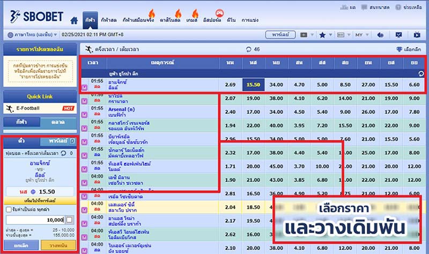The height and width of the screenshot is (254, 429).
Task: Tick the รับค่าเป็นต่อ ทุกค่า checkbox
Action: coord(9,210)
